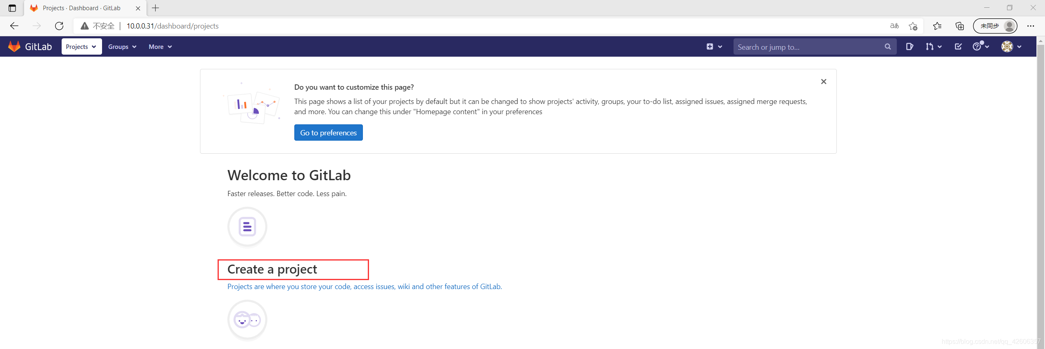The image size is (1045, 349).
Task: Click the browser profile sync button
Action: pos(995,26)
